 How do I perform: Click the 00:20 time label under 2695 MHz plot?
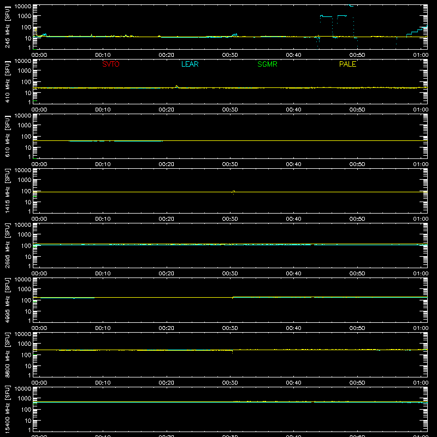click(167, 274)
